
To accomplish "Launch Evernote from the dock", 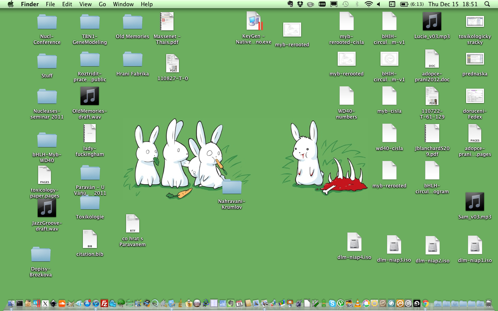I will 231,303.
